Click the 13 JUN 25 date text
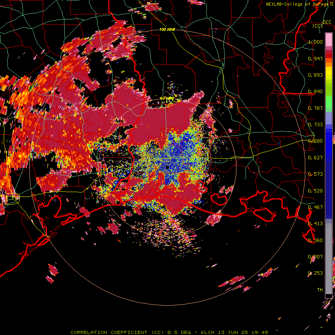 (x=233, y=332)
